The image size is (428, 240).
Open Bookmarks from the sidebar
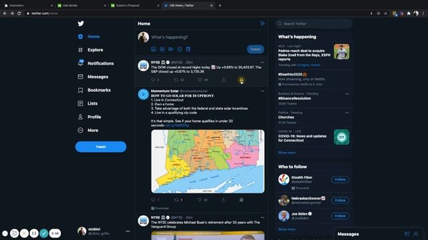94,90
